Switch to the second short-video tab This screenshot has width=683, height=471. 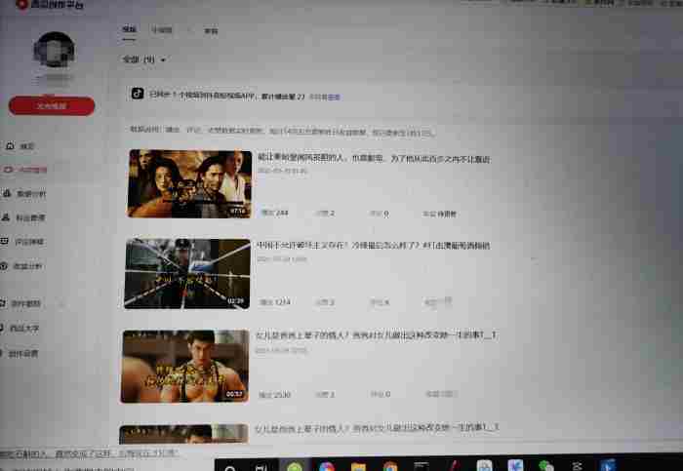pyautogui.click(x=162, y=29)
